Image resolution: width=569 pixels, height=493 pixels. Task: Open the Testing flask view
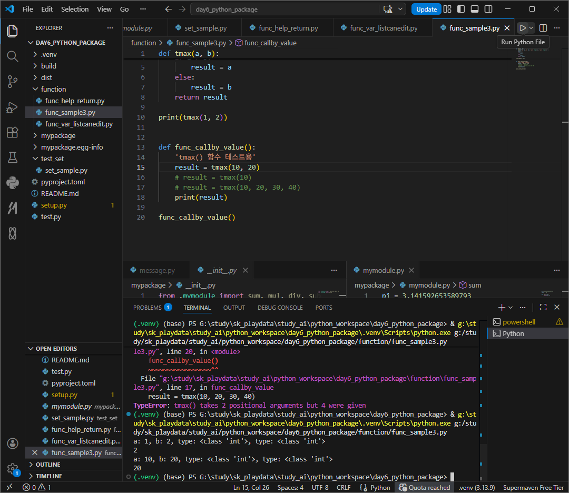pyautogui.click(x=12, y=157)
